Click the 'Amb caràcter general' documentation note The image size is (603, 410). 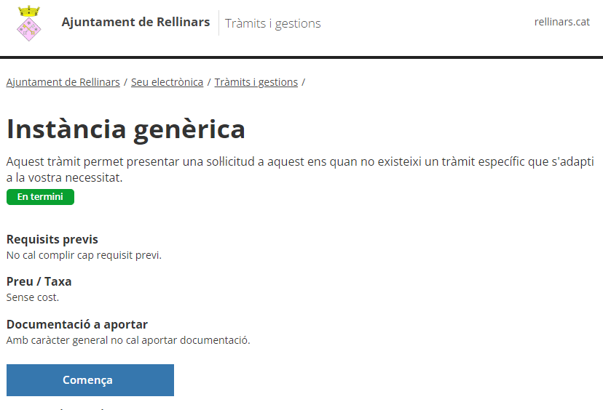[128, 340]
